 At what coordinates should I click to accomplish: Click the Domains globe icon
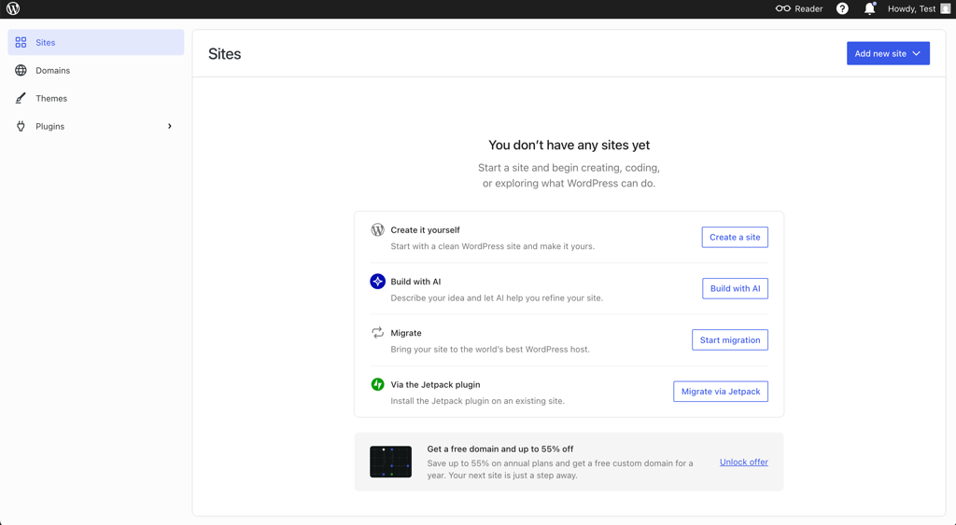21,70
